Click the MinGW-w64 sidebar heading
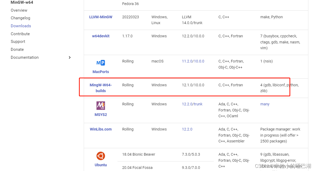 pyautogui.click(x=22, y=2)
